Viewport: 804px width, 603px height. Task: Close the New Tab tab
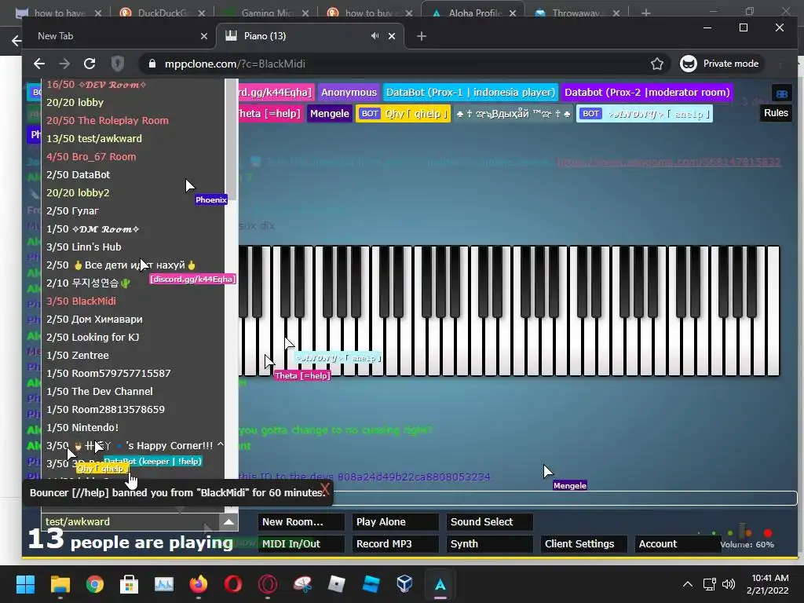pos(203,36)
